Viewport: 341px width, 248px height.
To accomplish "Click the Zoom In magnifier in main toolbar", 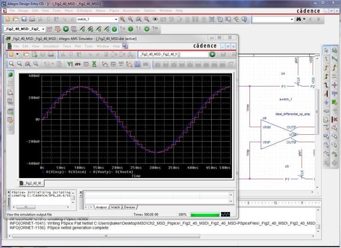I will click(123, 19).
